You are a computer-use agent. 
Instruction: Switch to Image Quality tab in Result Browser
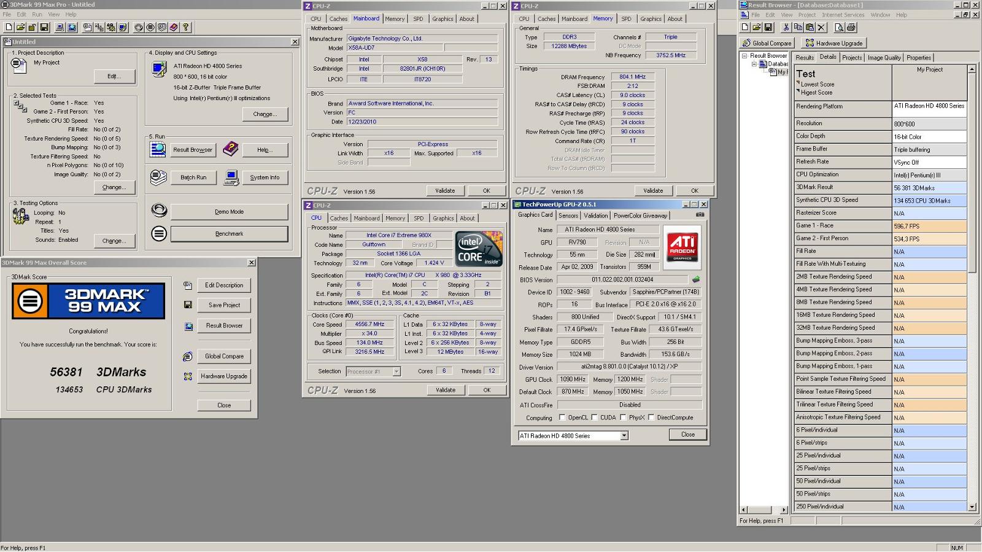[884, 58]
